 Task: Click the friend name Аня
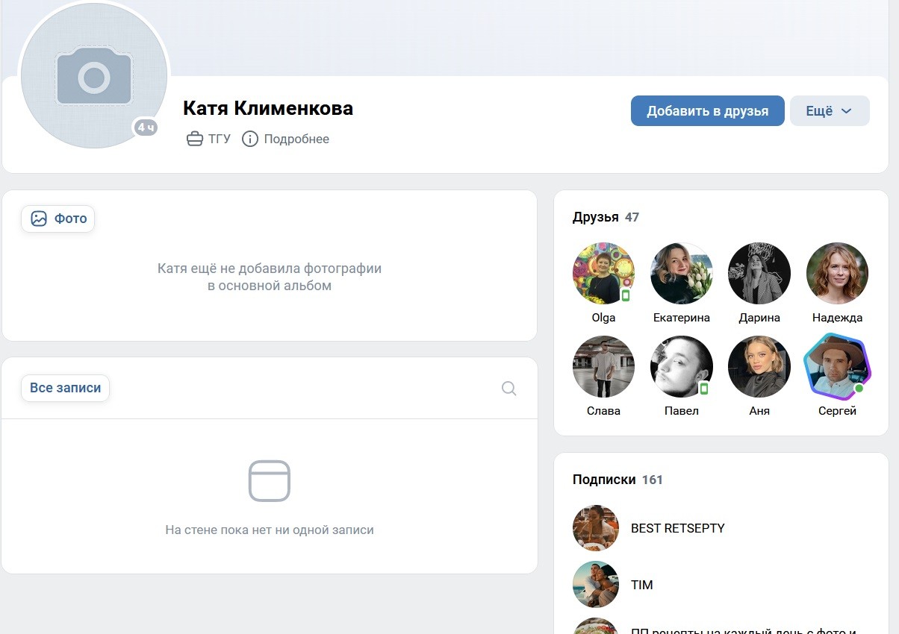click(x=759, y=411)
